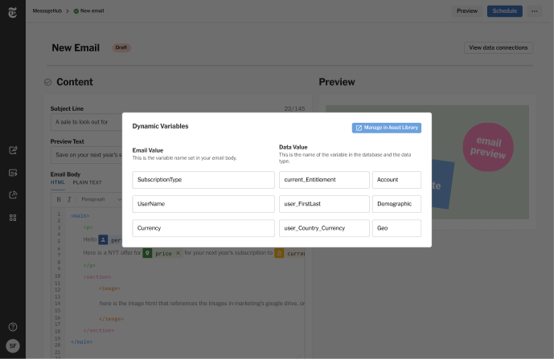Open the SF user avatar

point(13,346)
